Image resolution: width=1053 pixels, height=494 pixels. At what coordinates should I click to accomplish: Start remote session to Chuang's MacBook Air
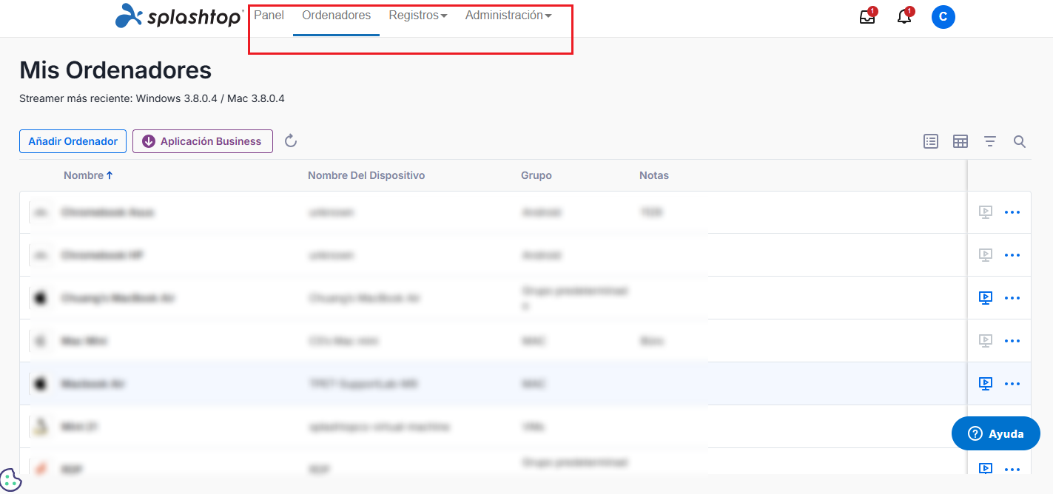click(985, 298)
